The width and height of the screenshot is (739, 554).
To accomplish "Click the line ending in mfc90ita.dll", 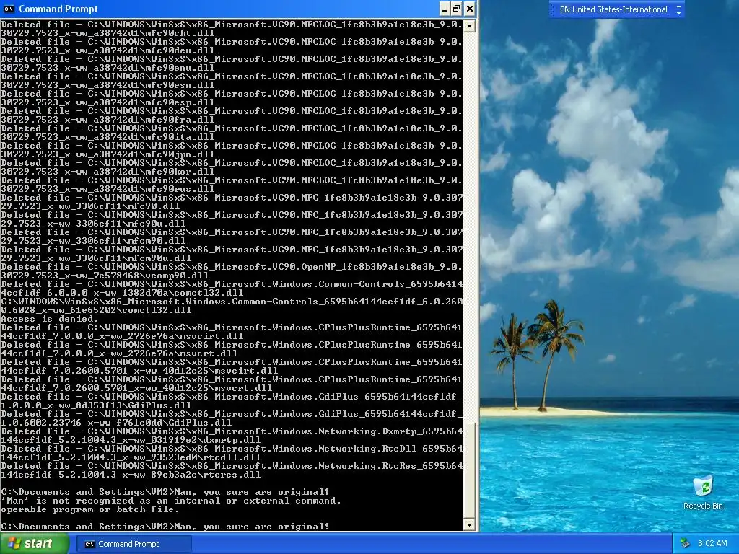I will (x=108, y=137).
